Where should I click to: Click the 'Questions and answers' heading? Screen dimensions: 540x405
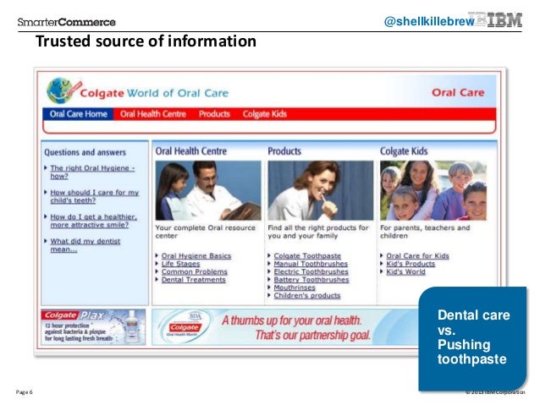(x=85, y=152)
